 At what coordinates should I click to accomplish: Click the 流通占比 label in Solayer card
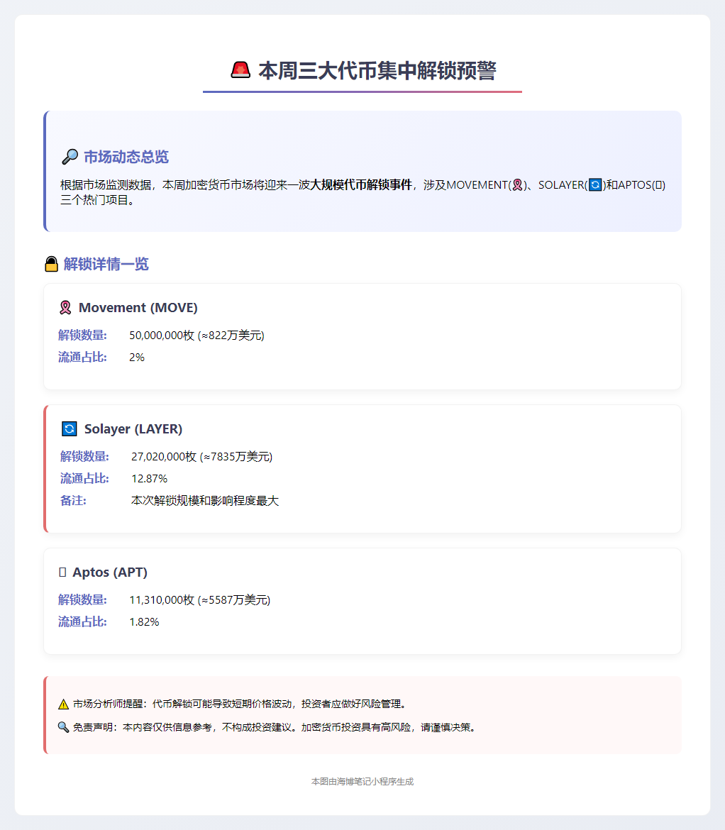tap(84, 479)
